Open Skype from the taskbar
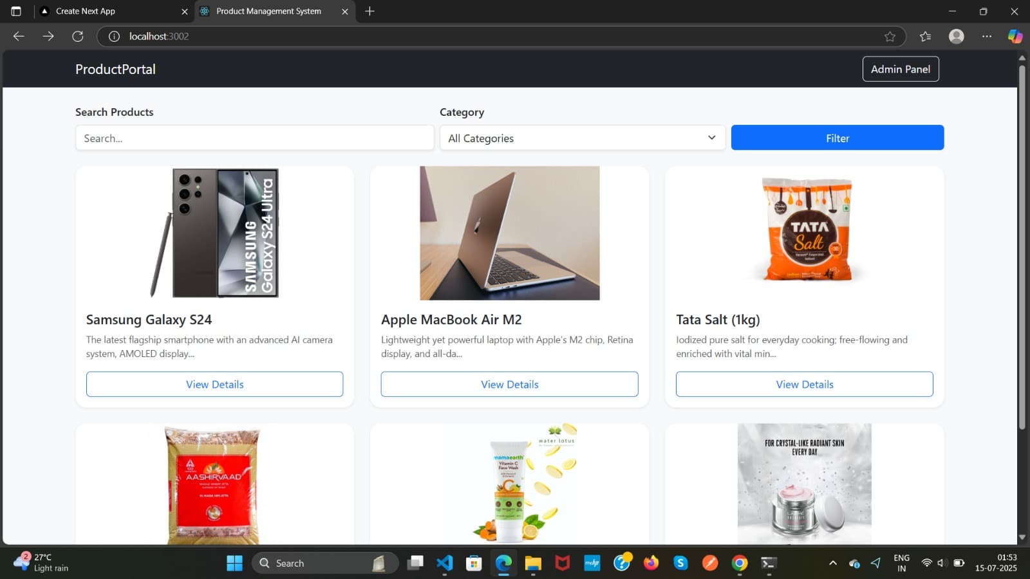 coord(680,563)
